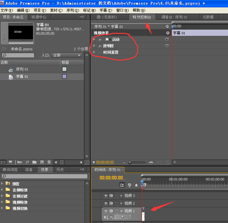228x223 pixels.
Task: Click the New Bin folder icon
Action: click(x=35, y=162)
